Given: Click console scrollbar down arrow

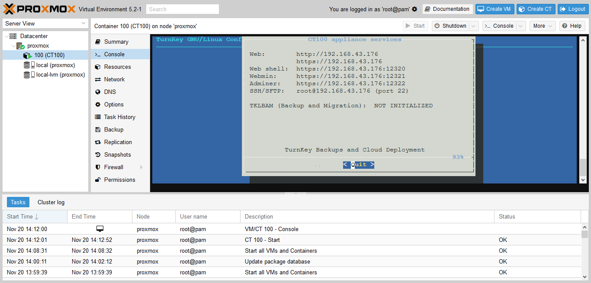Looking at the screenshot, I should 583,180.
